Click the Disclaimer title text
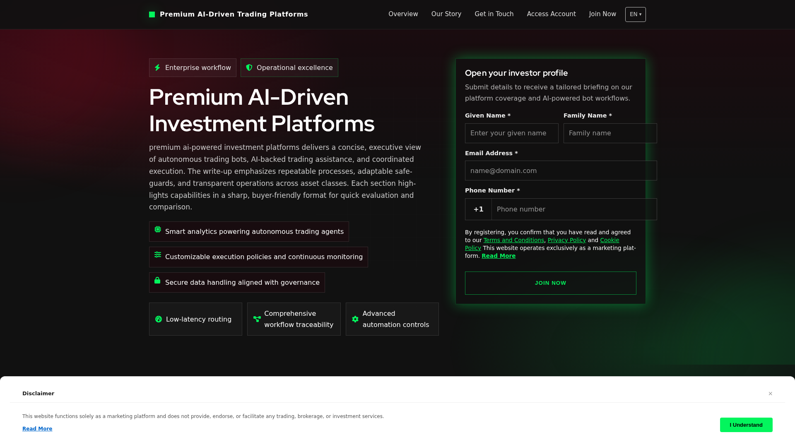 (38, 394)
